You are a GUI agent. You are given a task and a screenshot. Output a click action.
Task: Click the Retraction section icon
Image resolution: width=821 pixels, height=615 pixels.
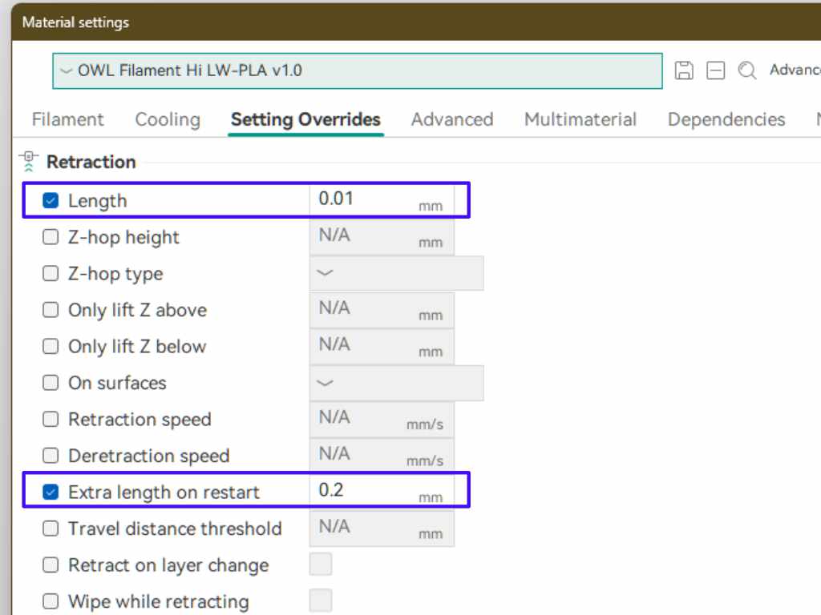point(30,162)
